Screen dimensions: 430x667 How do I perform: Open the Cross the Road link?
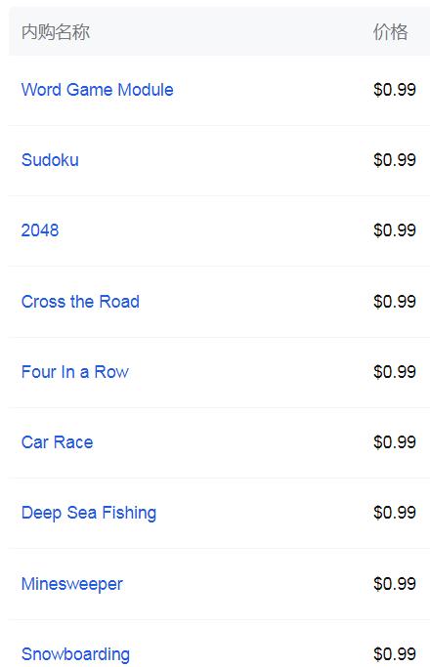80,302
